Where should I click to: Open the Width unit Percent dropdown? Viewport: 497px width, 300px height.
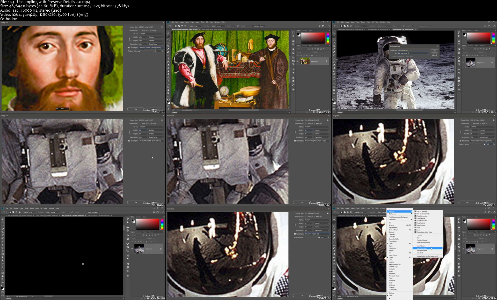[156, 37]
